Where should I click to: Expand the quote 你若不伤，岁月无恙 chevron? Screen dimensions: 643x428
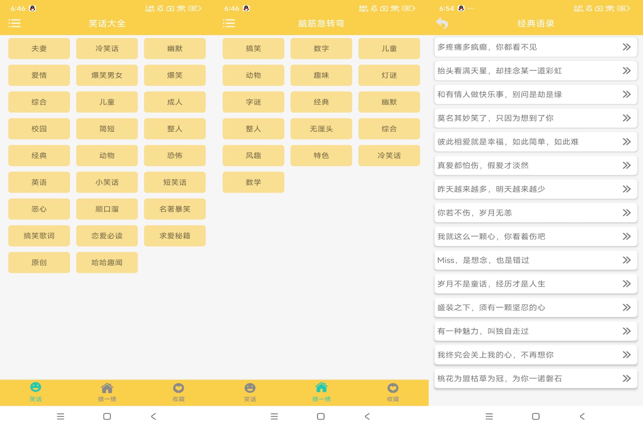626,213
